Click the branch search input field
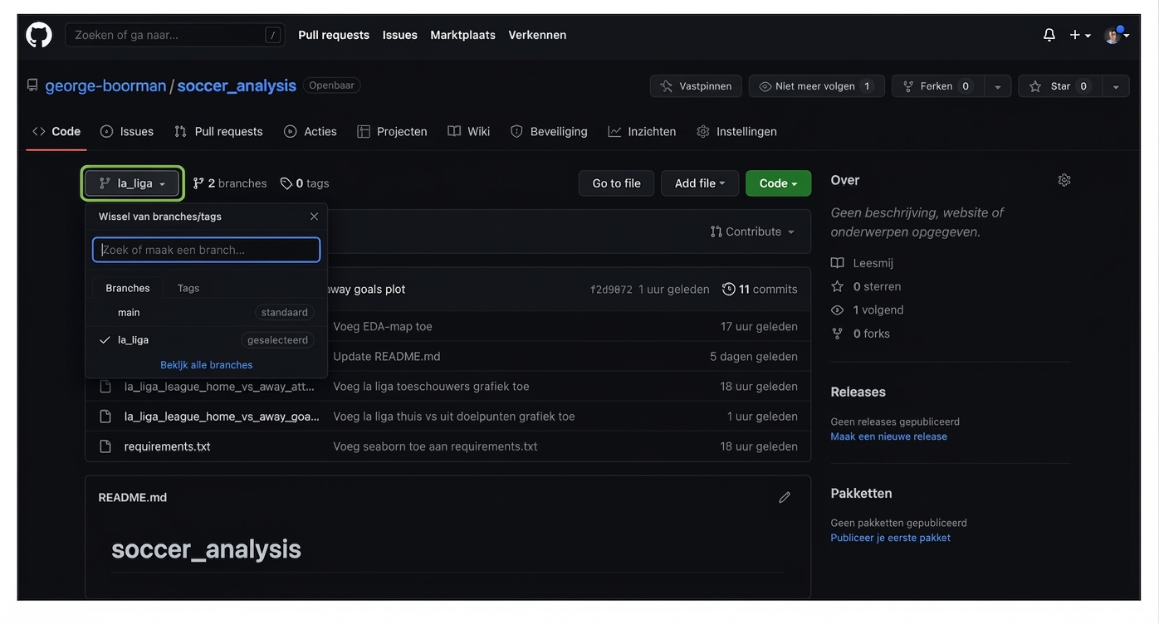This screenshot has width=1159, height=624. pos(206,250)
